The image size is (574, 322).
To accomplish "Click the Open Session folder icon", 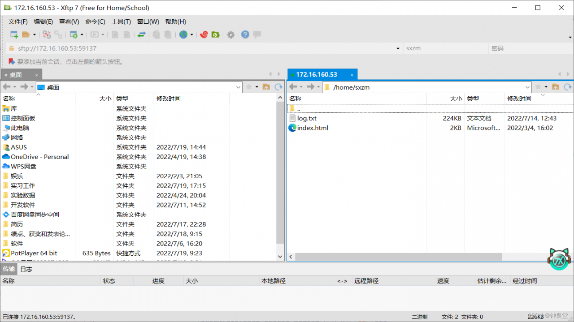I will coord(26,34).
